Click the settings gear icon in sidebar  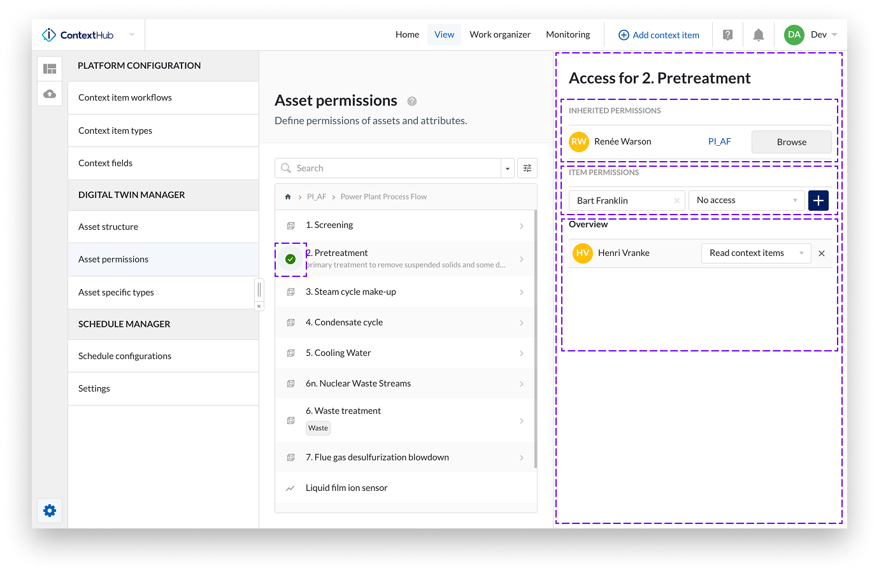[x=50, y=511]
